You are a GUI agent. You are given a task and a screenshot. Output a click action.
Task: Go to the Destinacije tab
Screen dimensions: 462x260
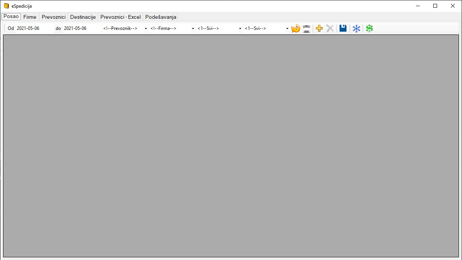pos(83,17)
